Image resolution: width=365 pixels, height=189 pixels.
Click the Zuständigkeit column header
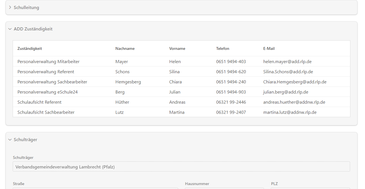(x=30, y=48)
